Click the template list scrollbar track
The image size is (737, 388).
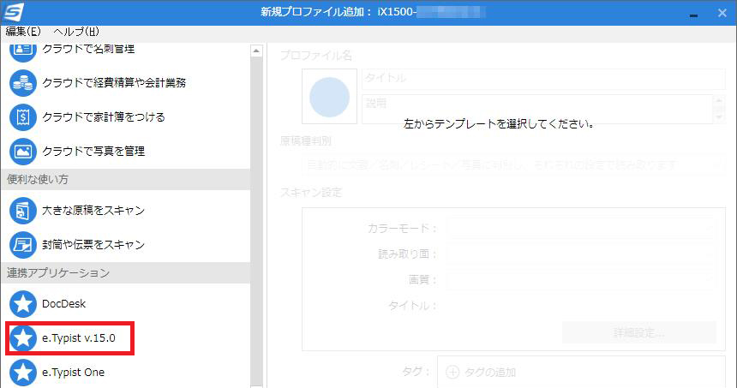256,221
